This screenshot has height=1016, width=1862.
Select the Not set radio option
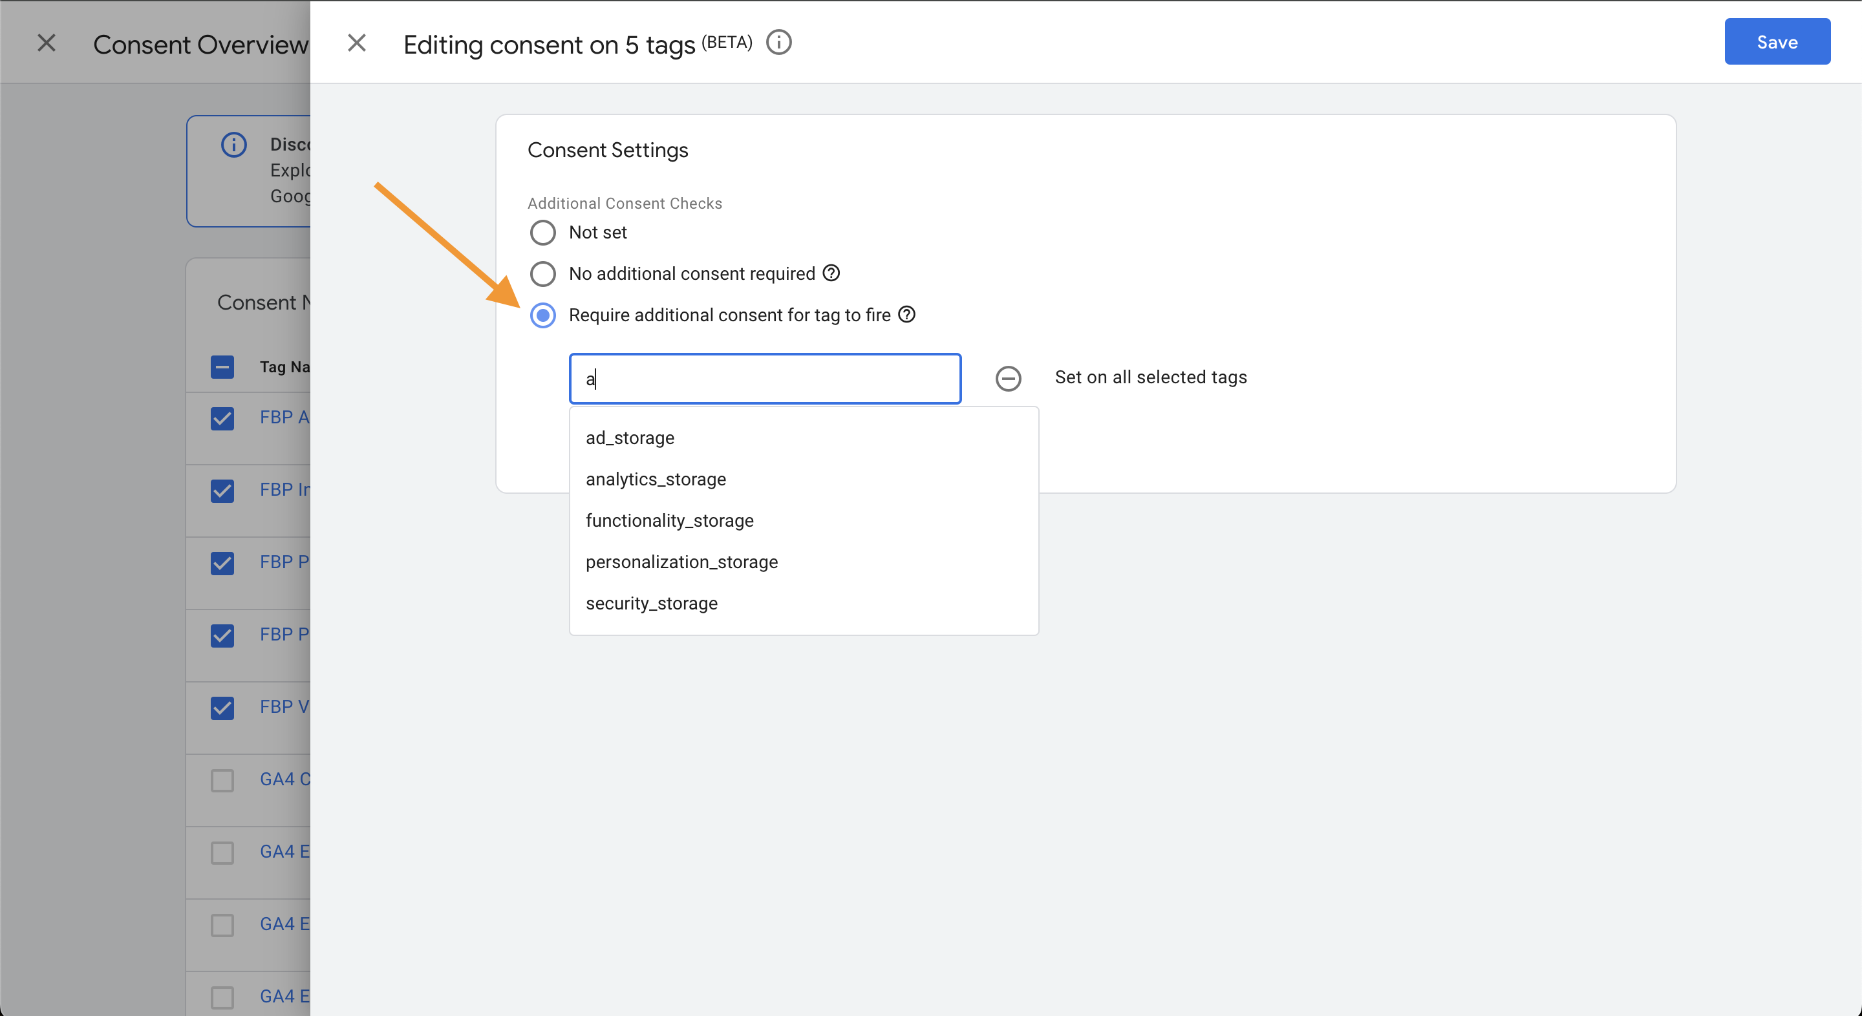pyautogui.click(x=543, y=233)
